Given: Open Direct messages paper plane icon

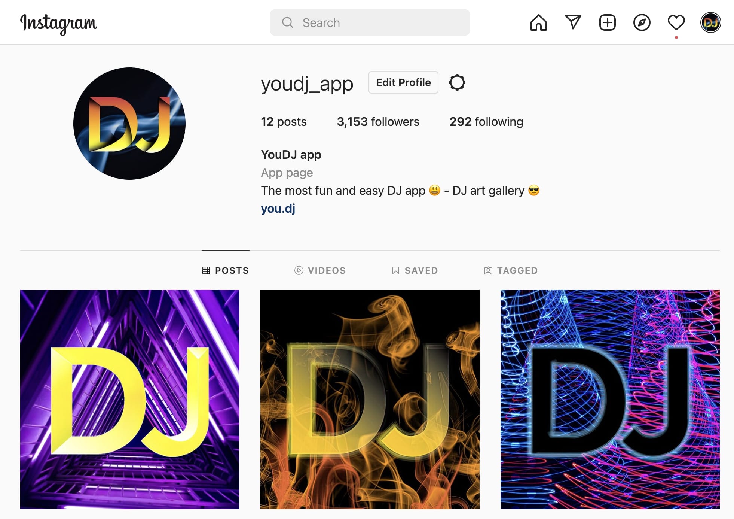Looking at the screenshot, I should (x=573, y=22).
